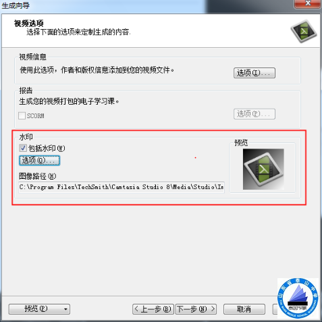Open the 选项(I) video info options
The width and height of the screenshot is (322, 322).
[x=254, y=73]
